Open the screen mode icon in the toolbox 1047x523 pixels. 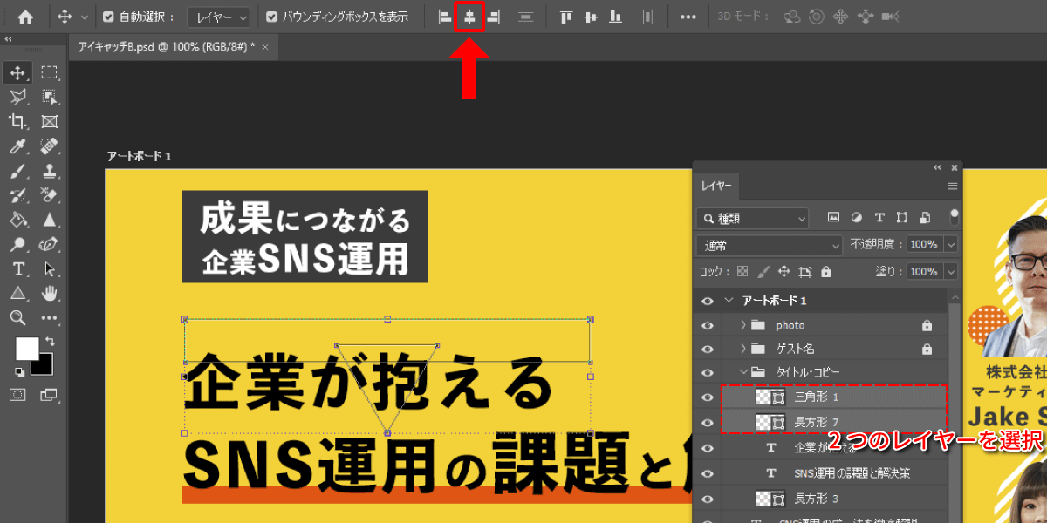tap(50, 395)
